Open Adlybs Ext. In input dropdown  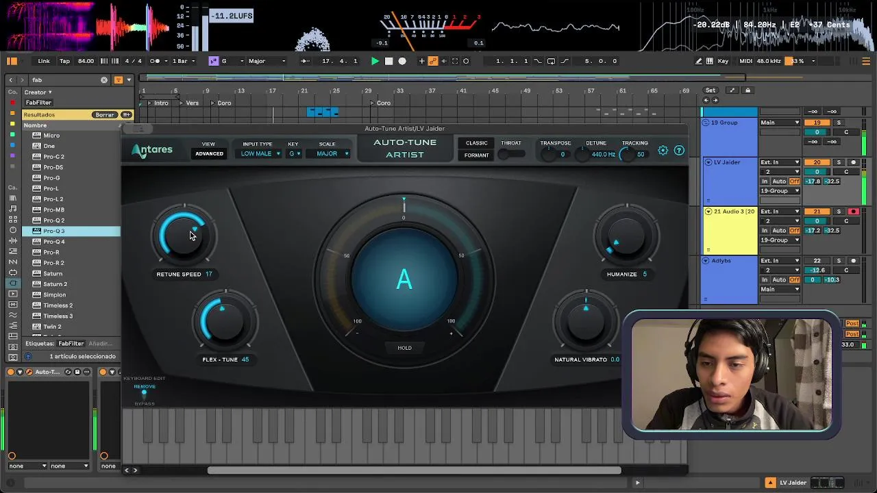[x=780, y=261]
